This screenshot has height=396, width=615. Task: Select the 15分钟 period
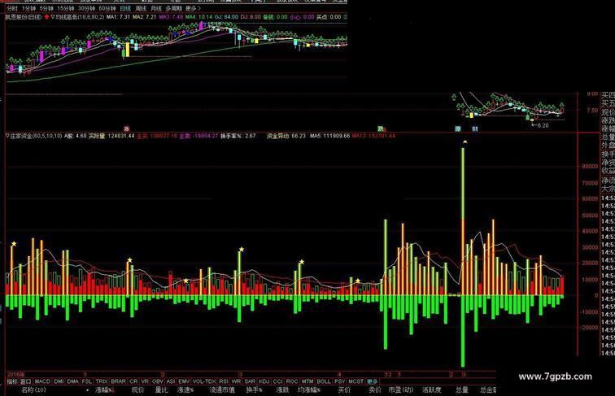pos(66,8)
